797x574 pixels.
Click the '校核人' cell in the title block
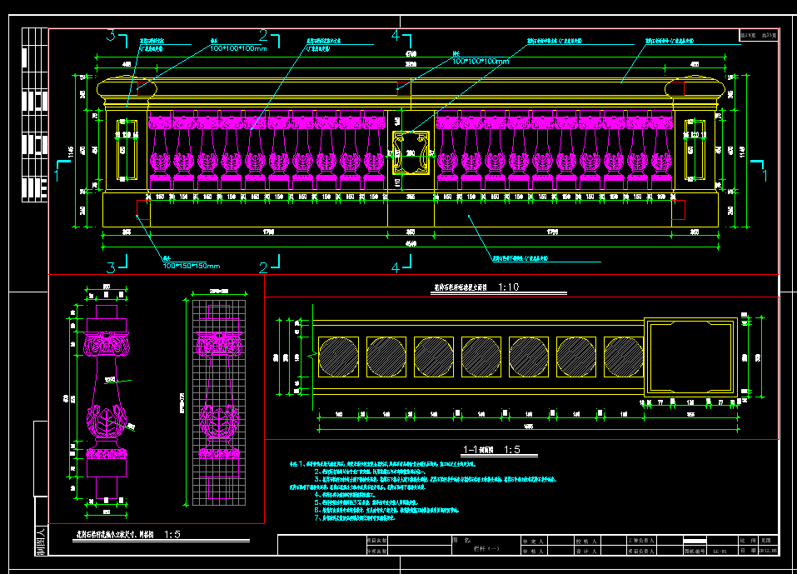click(586, 541)
